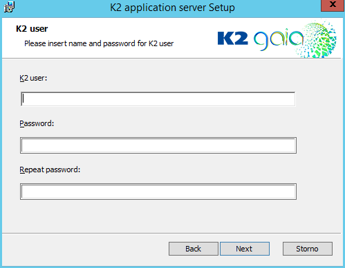The width and height of the screenshot is (345, 268).
Task: Click the 'Password:' field label
Action: [x=37, y=123]
